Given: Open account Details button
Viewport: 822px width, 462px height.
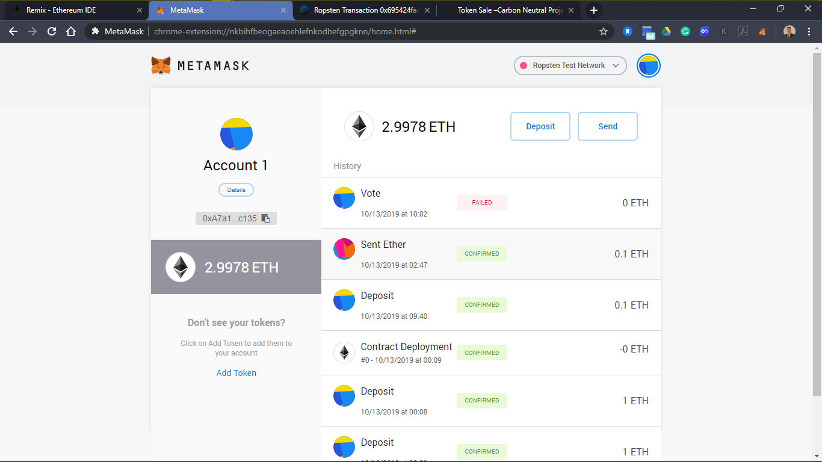Looking at the screenshot, I should (x=236, y=190).
